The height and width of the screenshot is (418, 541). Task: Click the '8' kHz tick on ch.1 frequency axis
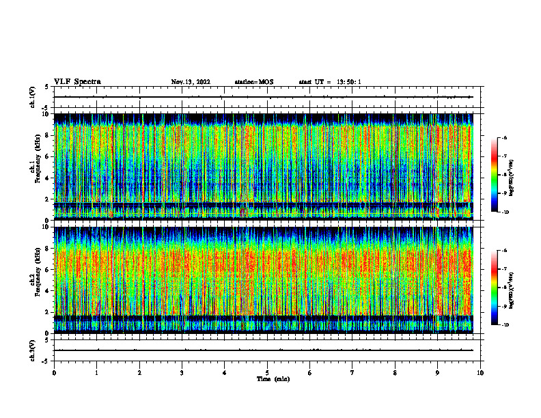point(47,135)
